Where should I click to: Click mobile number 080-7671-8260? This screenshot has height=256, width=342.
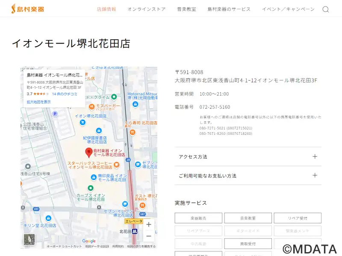[226, 134]
